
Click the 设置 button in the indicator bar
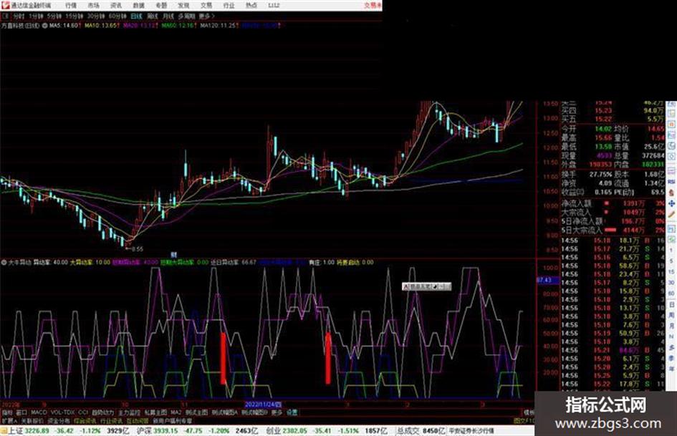pos(292,412)
